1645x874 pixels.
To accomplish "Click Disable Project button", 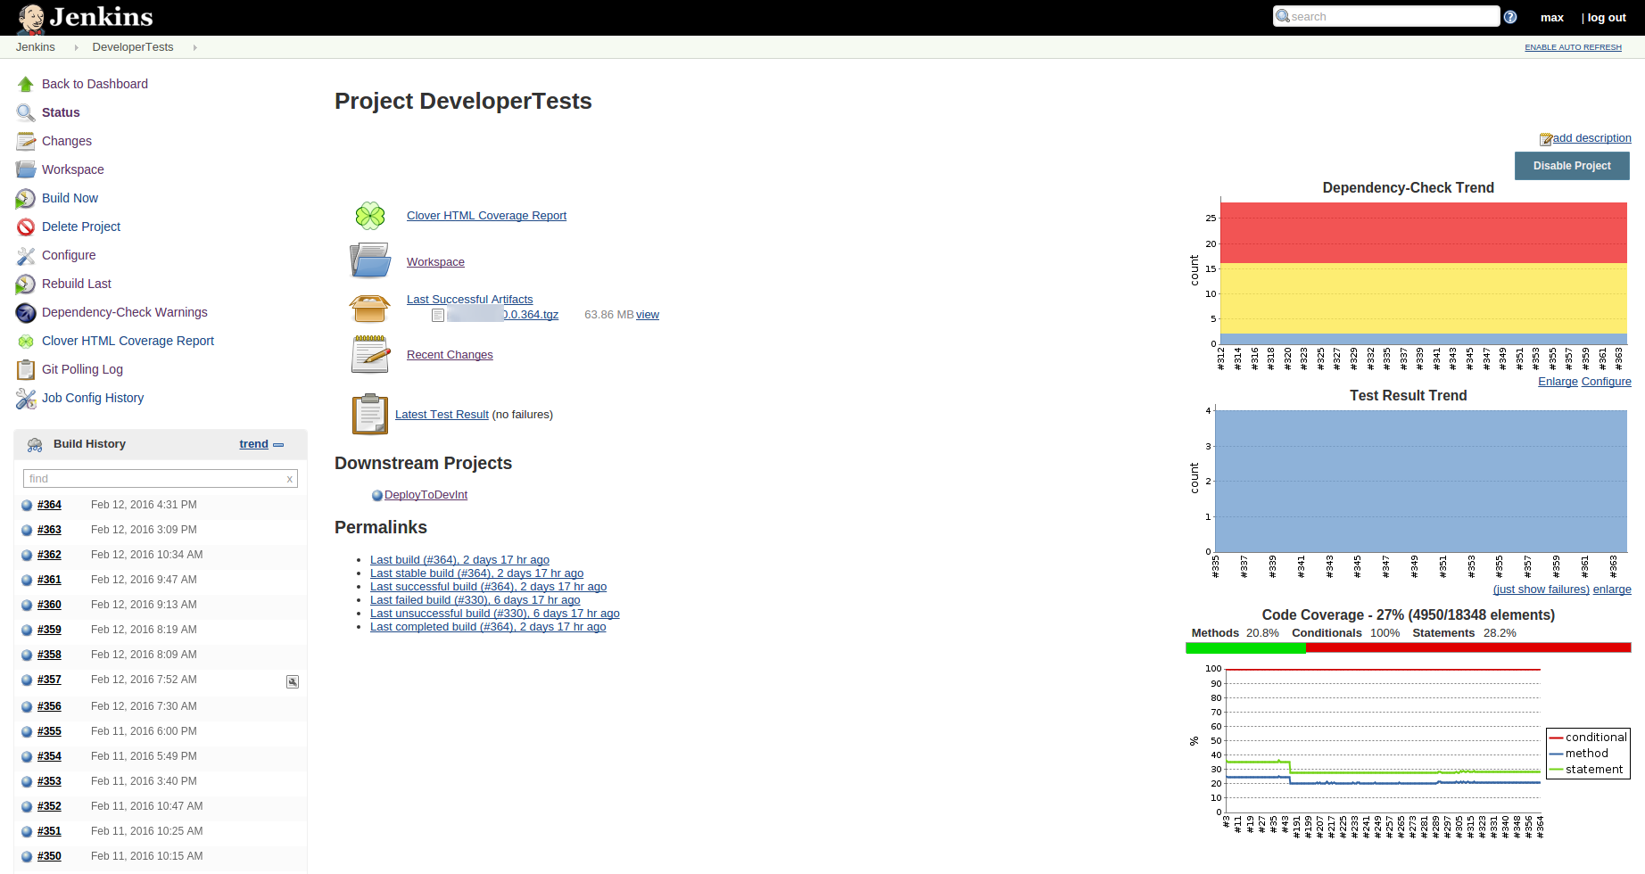I will pos(1572,166).
